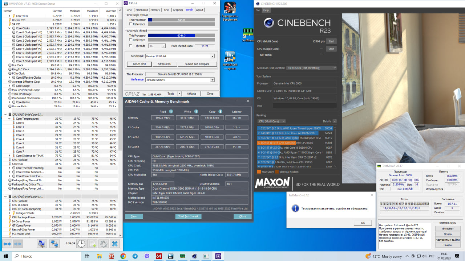This screenshot has width=465, height=261.
Task: Toggle the CPU-Z Threads checkbox
Action: pos(130,46)
